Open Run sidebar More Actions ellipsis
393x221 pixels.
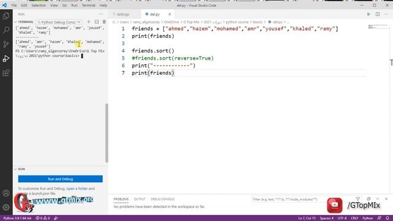click(x=101, y=14)
